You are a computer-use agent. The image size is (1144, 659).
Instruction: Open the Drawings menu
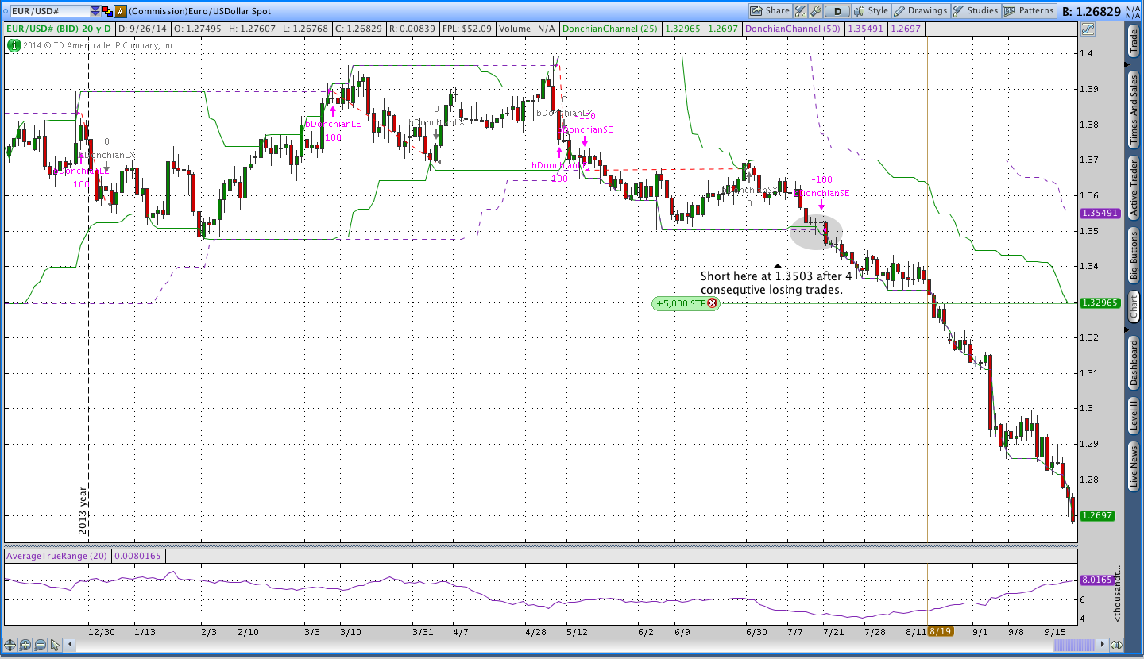point(921,11)
